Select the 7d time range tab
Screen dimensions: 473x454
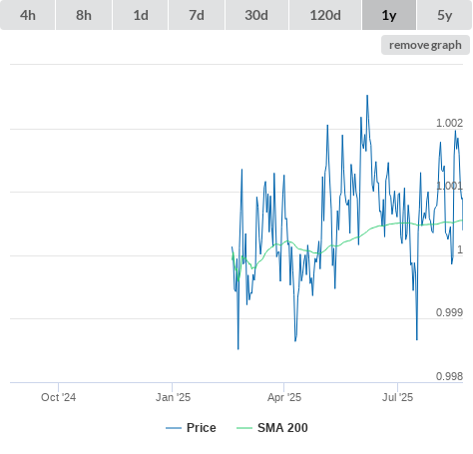[x=197, y=15]
